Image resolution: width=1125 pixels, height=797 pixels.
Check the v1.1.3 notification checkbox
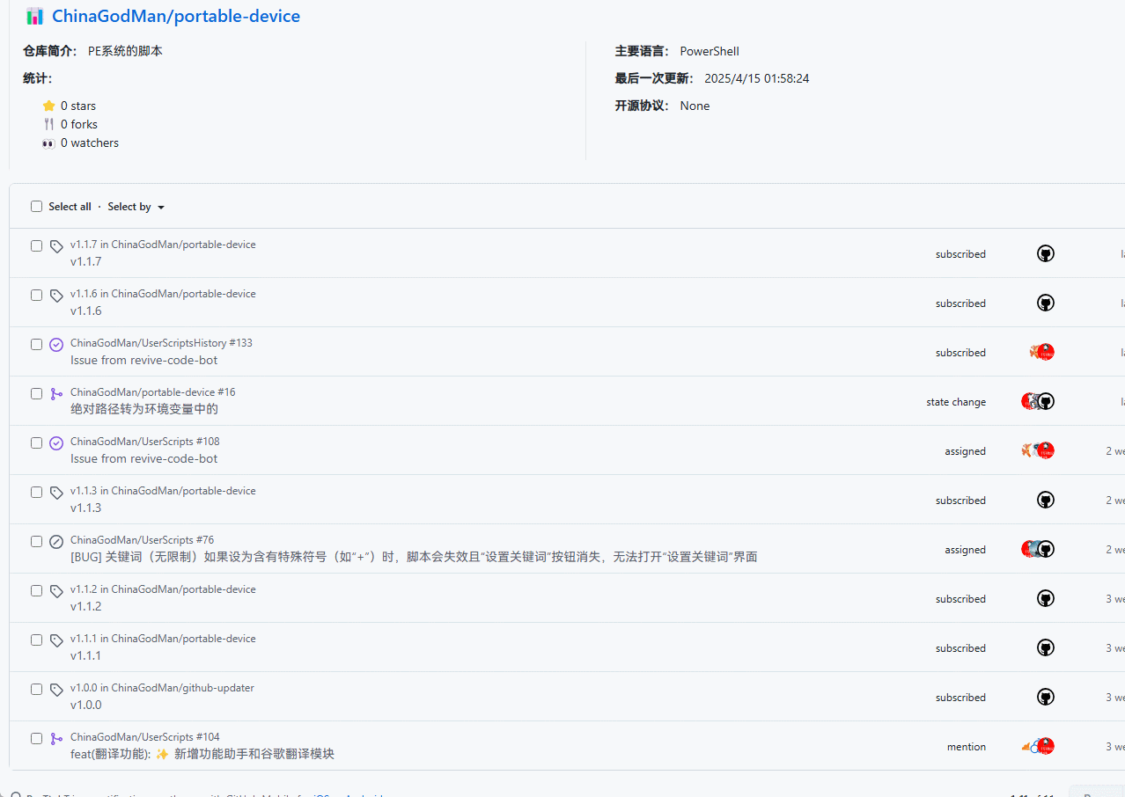(x=36, y=492)
